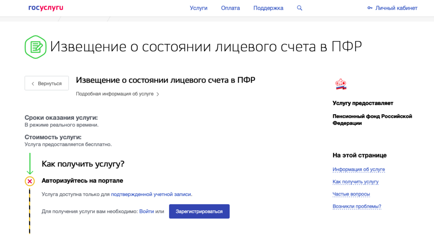This screenshot has width=434, height=235.
Task: Expand Подробная информация об услуге
Action: pos(117,94)
